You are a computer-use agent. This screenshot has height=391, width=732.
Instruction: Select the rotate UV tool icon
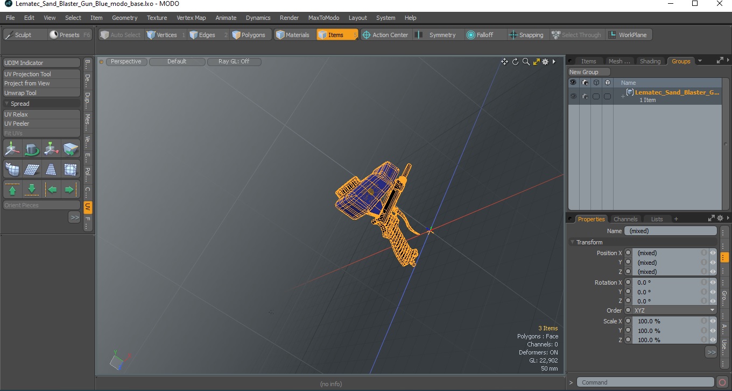32,148
